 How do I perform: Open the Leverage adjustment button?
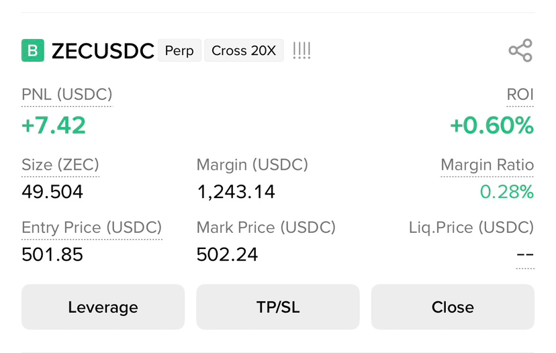coord(103,307)
